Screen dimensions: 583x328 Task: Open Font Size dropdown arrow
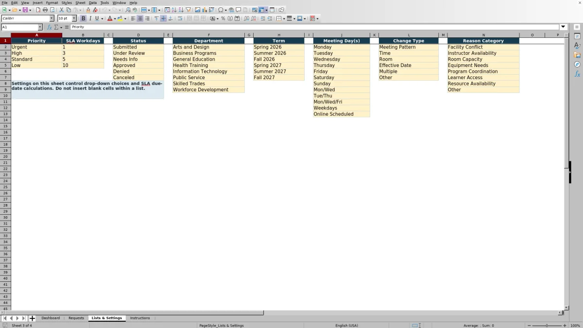tap(74, 18)
